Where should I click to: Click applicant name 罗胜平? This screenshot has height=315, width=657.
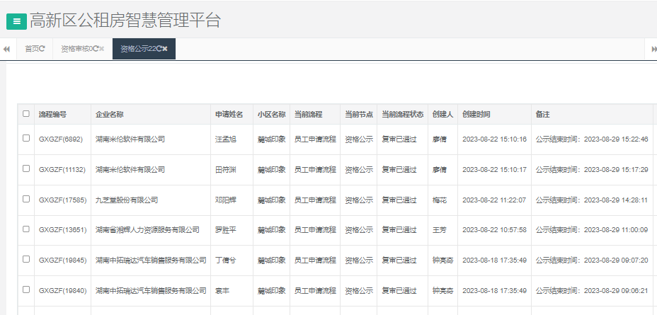[x=225, y=230]
